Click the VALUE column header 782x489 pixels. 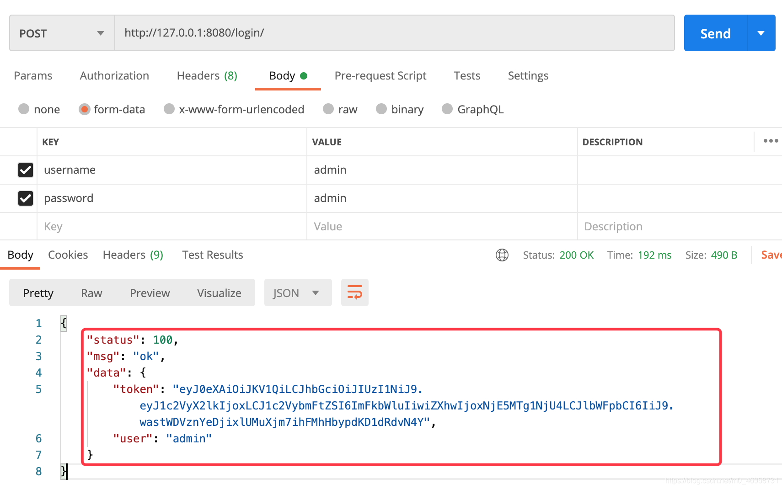coord(327,142)
